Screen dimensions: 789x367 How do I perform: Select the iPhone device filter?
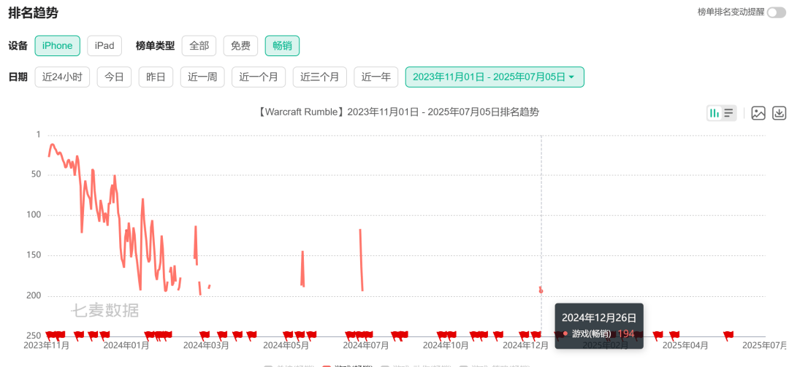tap(58, 46)
